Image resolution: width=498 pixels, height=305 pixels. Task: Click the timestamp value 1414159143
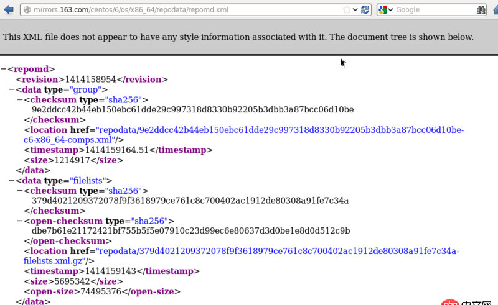point(111,271)
